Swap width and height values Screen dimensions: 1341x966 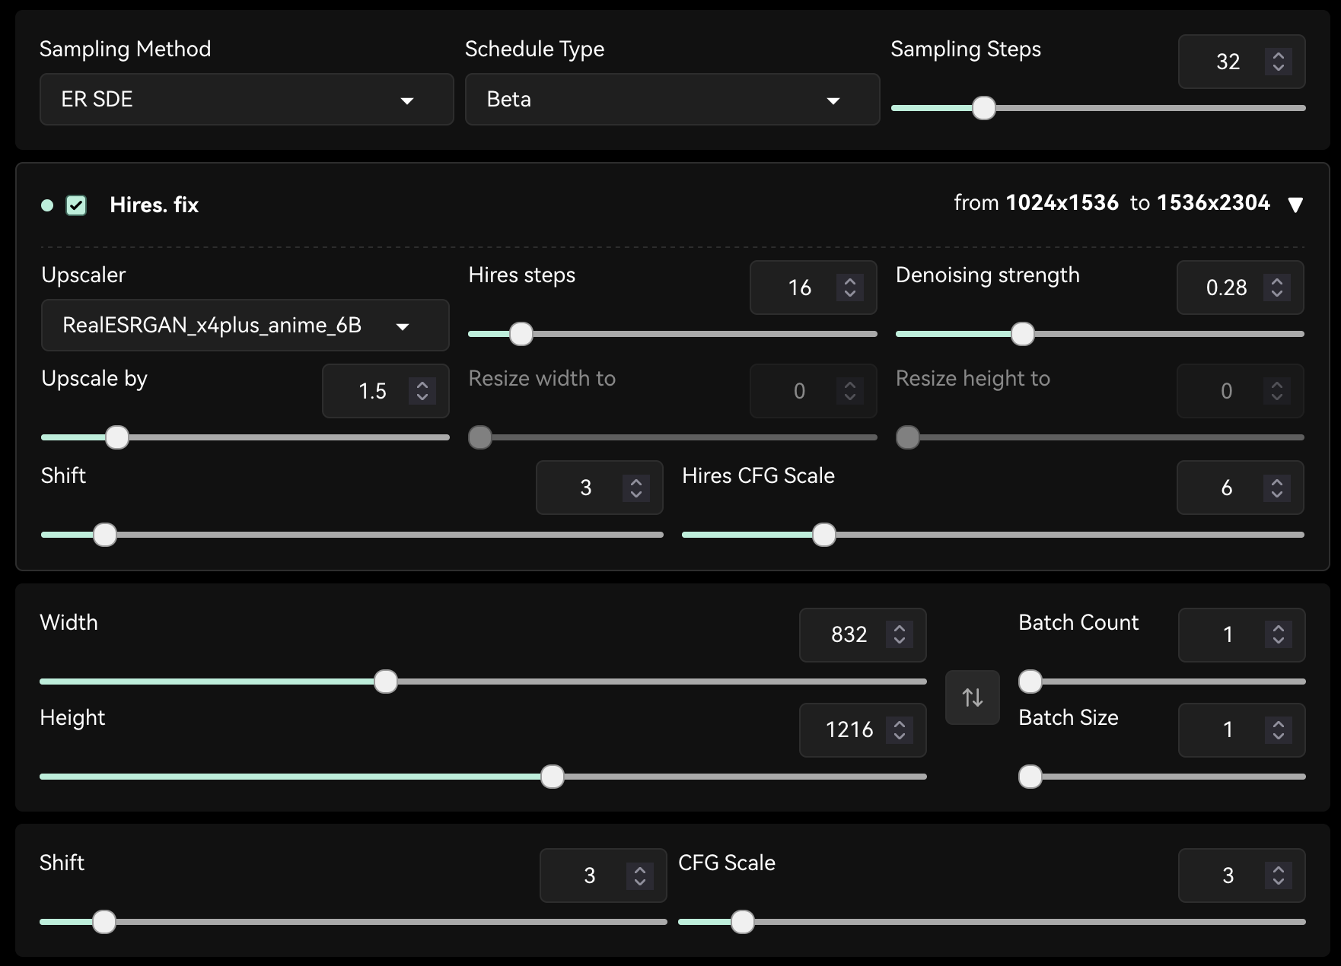pyautogui.click(x=972, y=697)
